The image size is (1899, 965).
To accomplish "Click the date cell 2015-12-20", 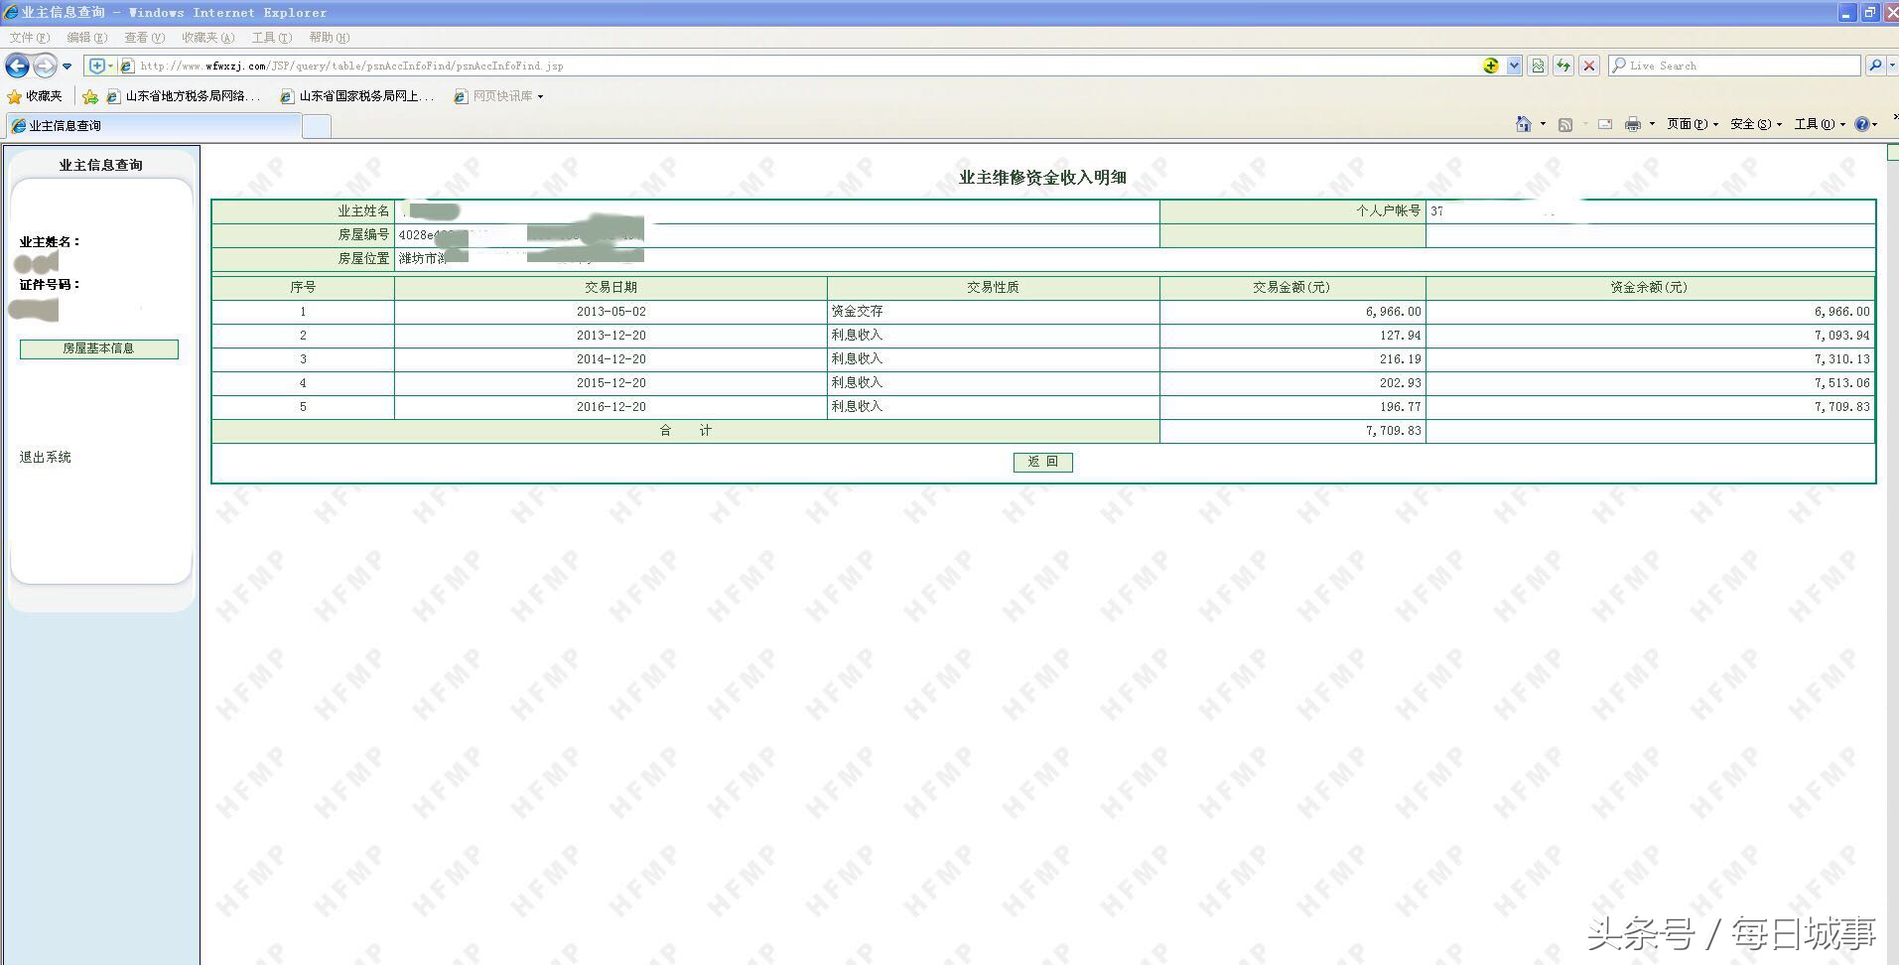I will pos(610,382).
